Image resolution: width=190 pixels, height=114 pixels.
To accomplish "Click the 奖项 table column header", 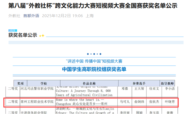I will pyautogui.click(x=20, y=83).
